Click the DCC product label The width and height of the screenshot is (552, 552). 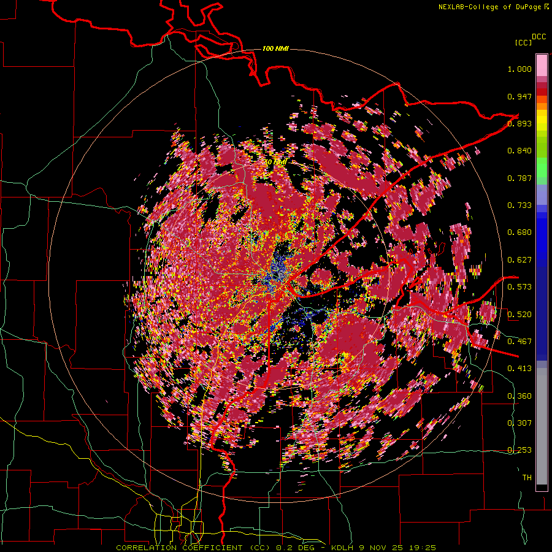(539, 37)
